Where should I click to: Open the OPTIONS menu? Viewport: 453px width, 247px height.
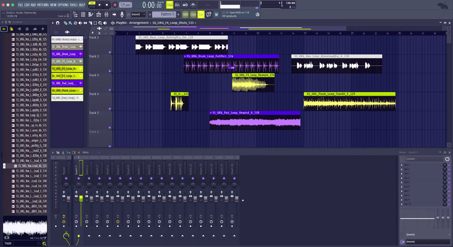63,5
